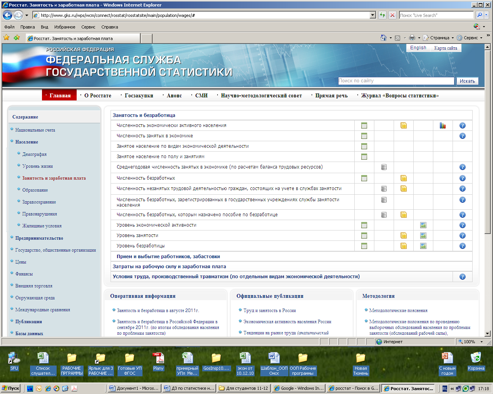Open map image icon for Уровень занятости
This screenshot has width=493, height=394.
tap(423, 235)
